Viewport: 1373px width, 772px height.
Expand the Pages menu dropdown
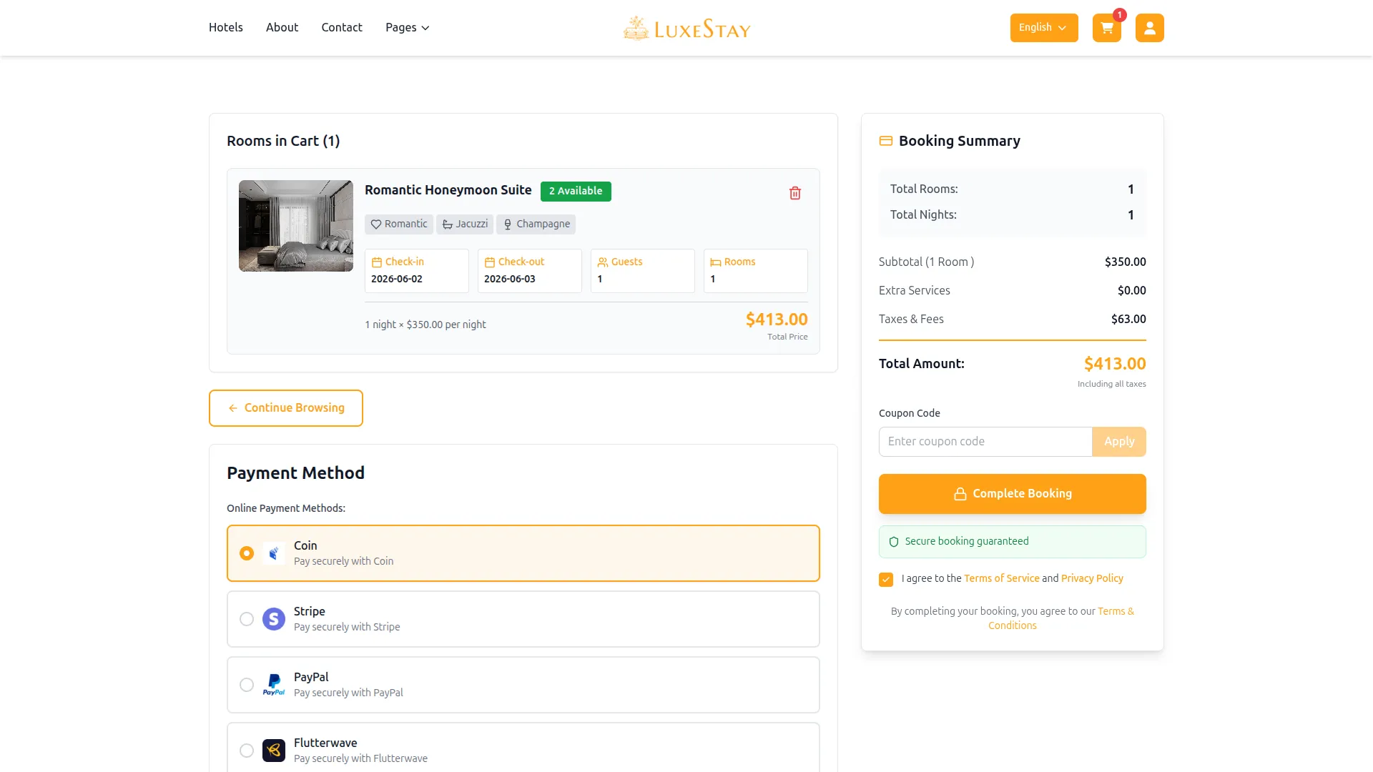[x=407, y=28]
